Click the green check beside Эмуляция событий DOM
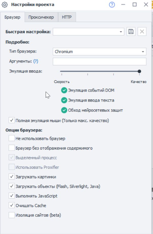153x234 pixels. [x=64, y=91]
